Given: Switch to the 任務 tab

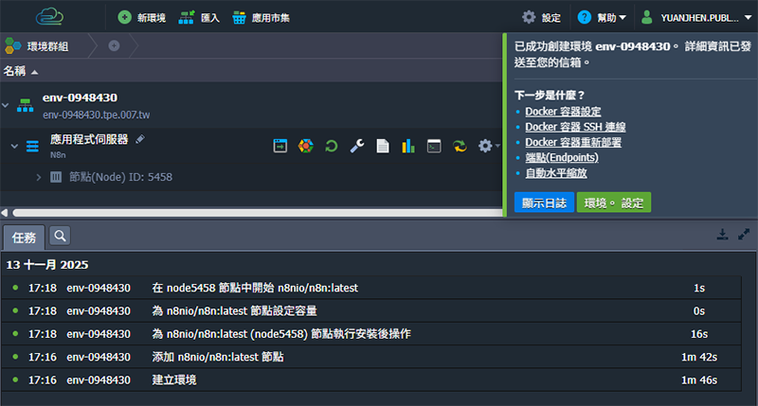Looking at the screenshot, I should [24, 237].
